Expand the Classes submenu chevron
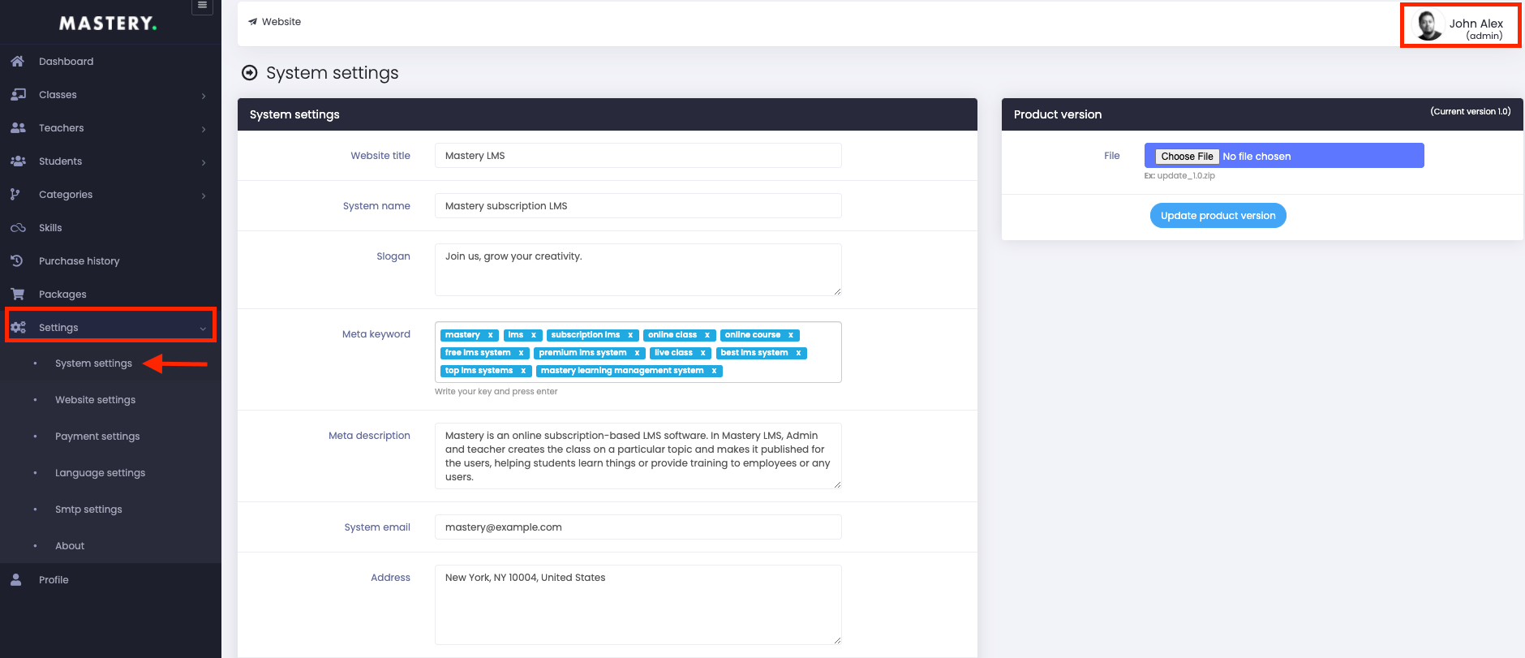This screenshot has width=1525, height=658. (x=204, y=96)
